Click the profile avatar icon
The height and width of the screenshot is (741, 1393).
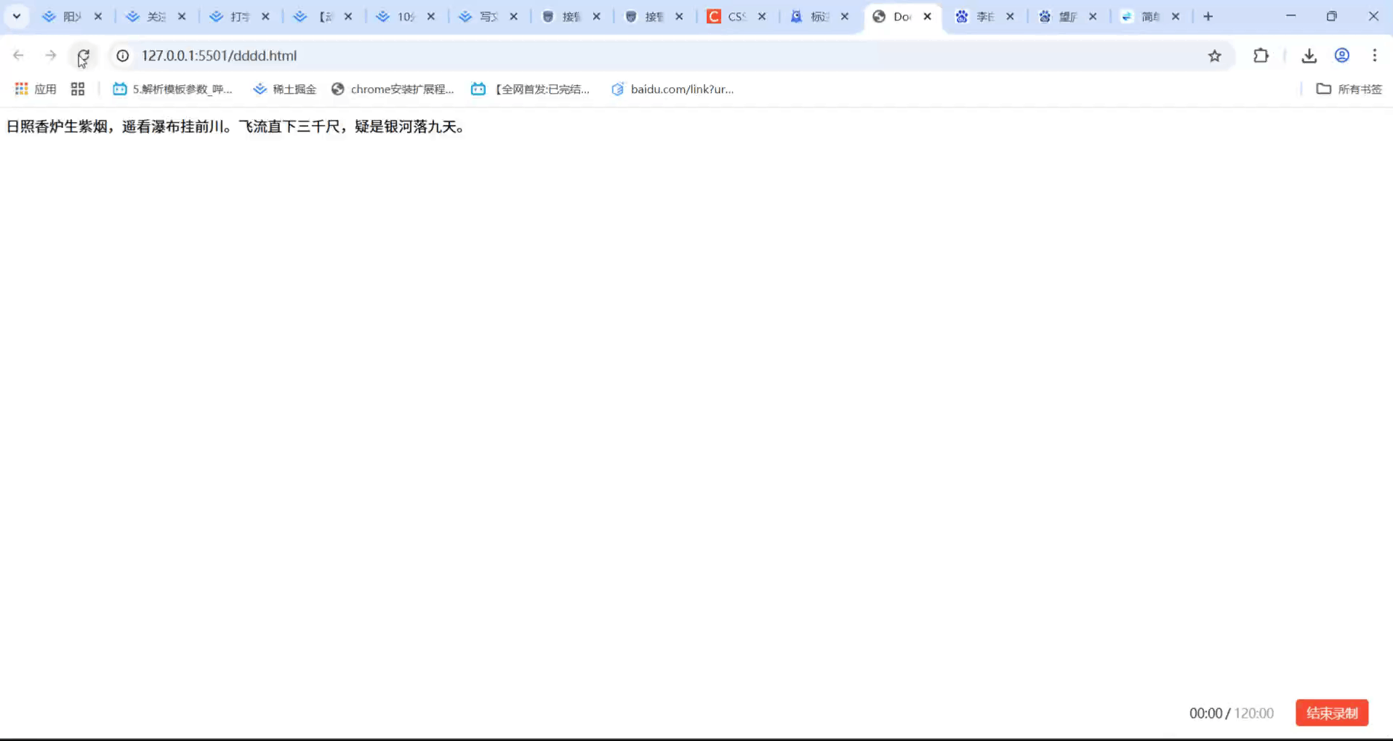coord(1341,55)
